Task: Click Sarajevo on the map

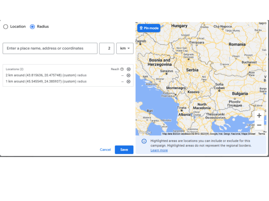Action: (167, 71)
